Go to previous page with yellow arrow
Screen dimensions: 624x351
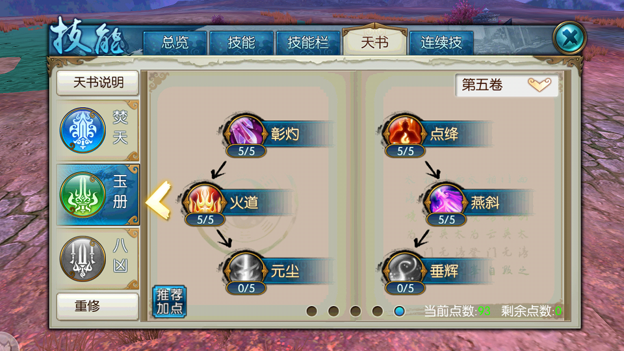159,201
